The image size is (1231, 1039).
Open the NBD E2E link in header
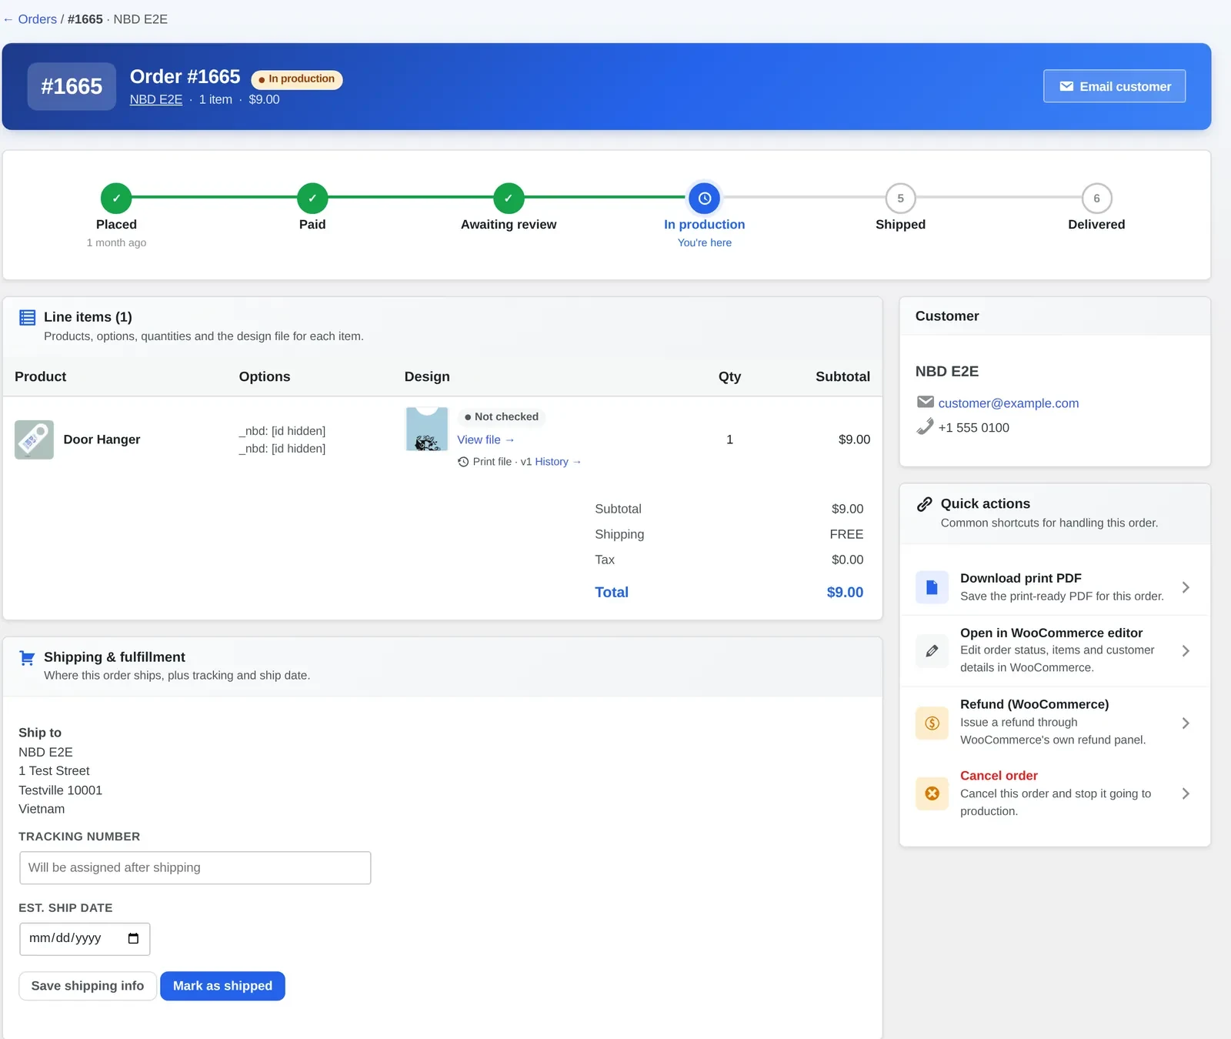[156, 99]
